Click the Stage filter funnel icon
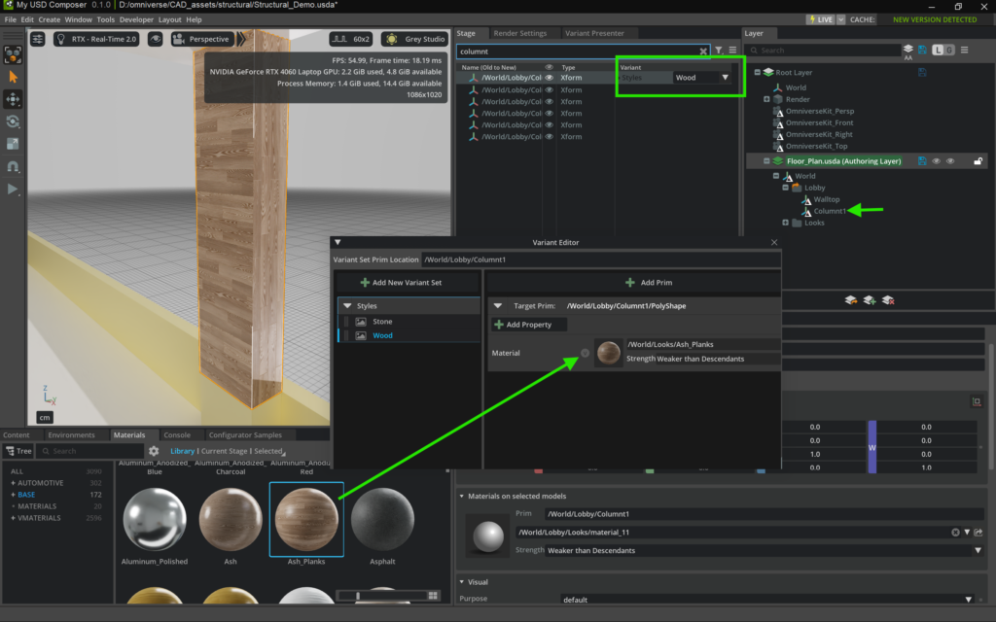The image size is (996, 622). [x=719, y=51]
